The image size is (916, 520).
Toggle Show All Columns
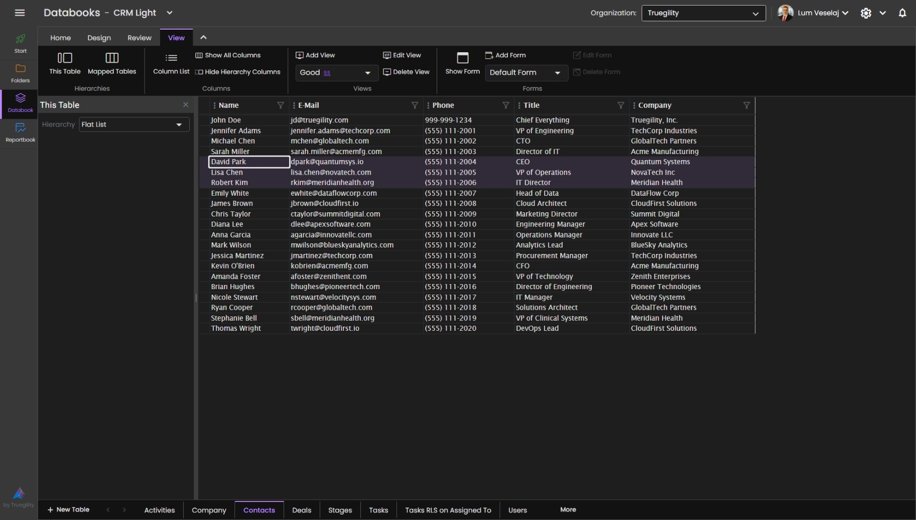(x=228, y=55)
